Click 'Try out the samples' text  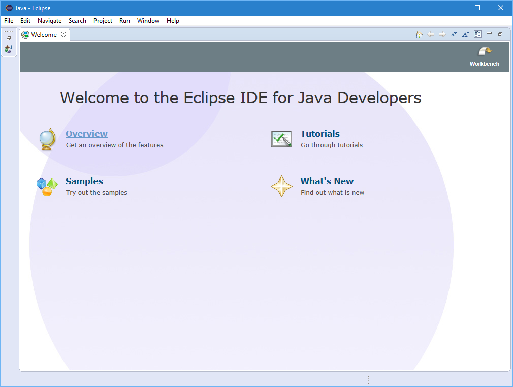[x=97, y=192]
